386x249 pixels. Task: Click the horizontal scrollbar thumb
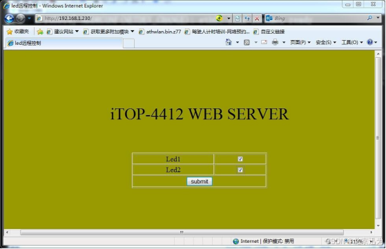182,232
